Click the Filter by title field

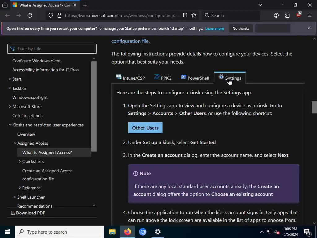pos(52,49)
